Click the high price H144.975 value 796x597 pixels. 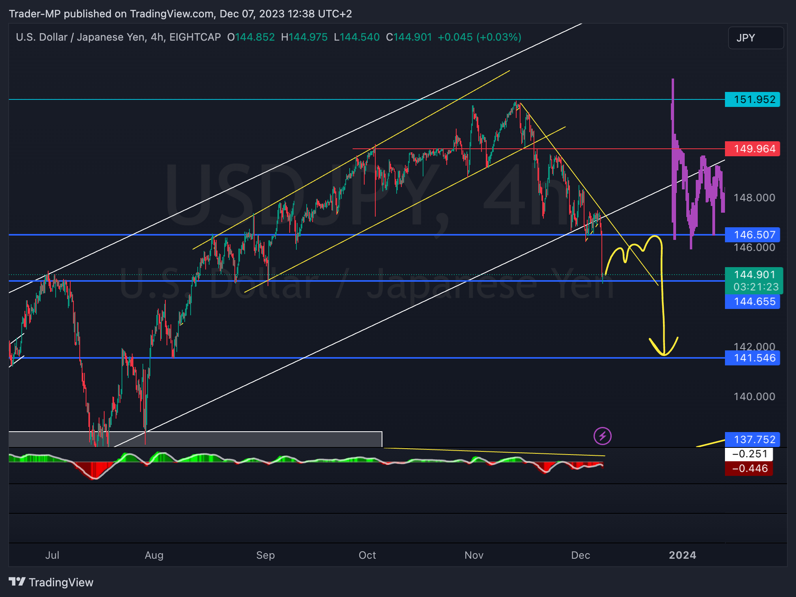point(304,37)
